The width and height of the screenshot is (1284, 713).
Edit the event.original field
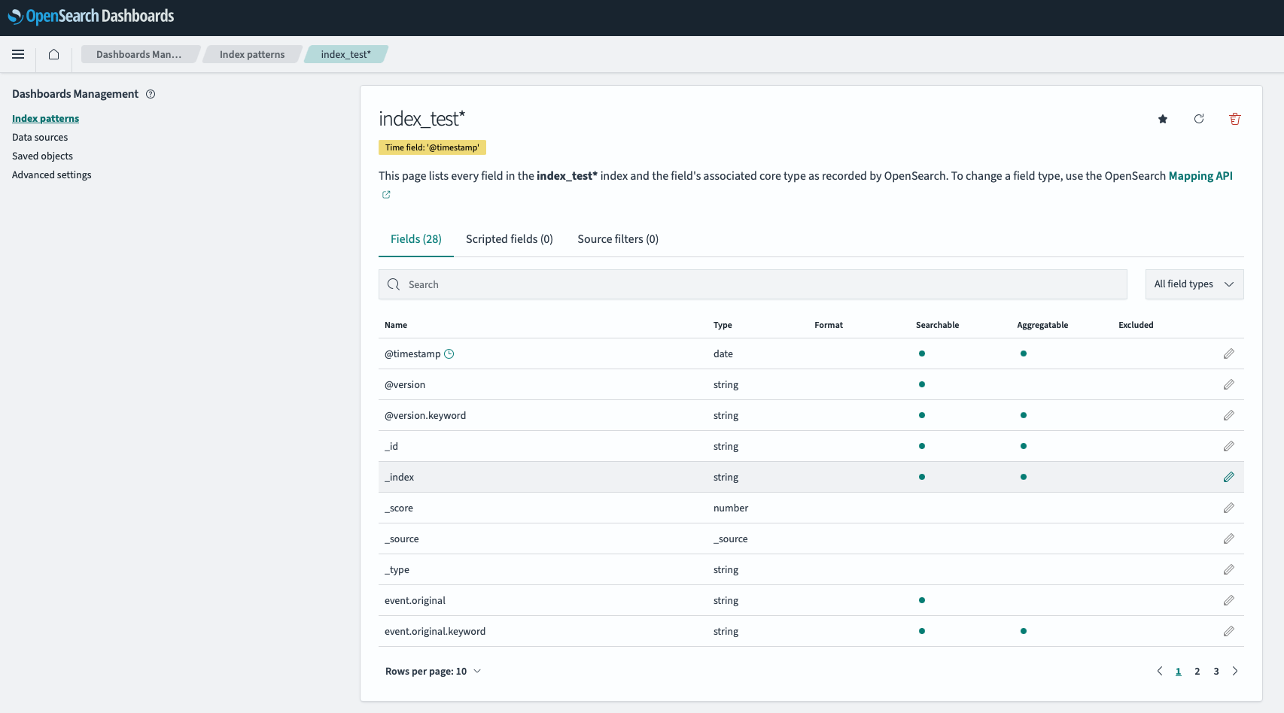point(1229,600)
